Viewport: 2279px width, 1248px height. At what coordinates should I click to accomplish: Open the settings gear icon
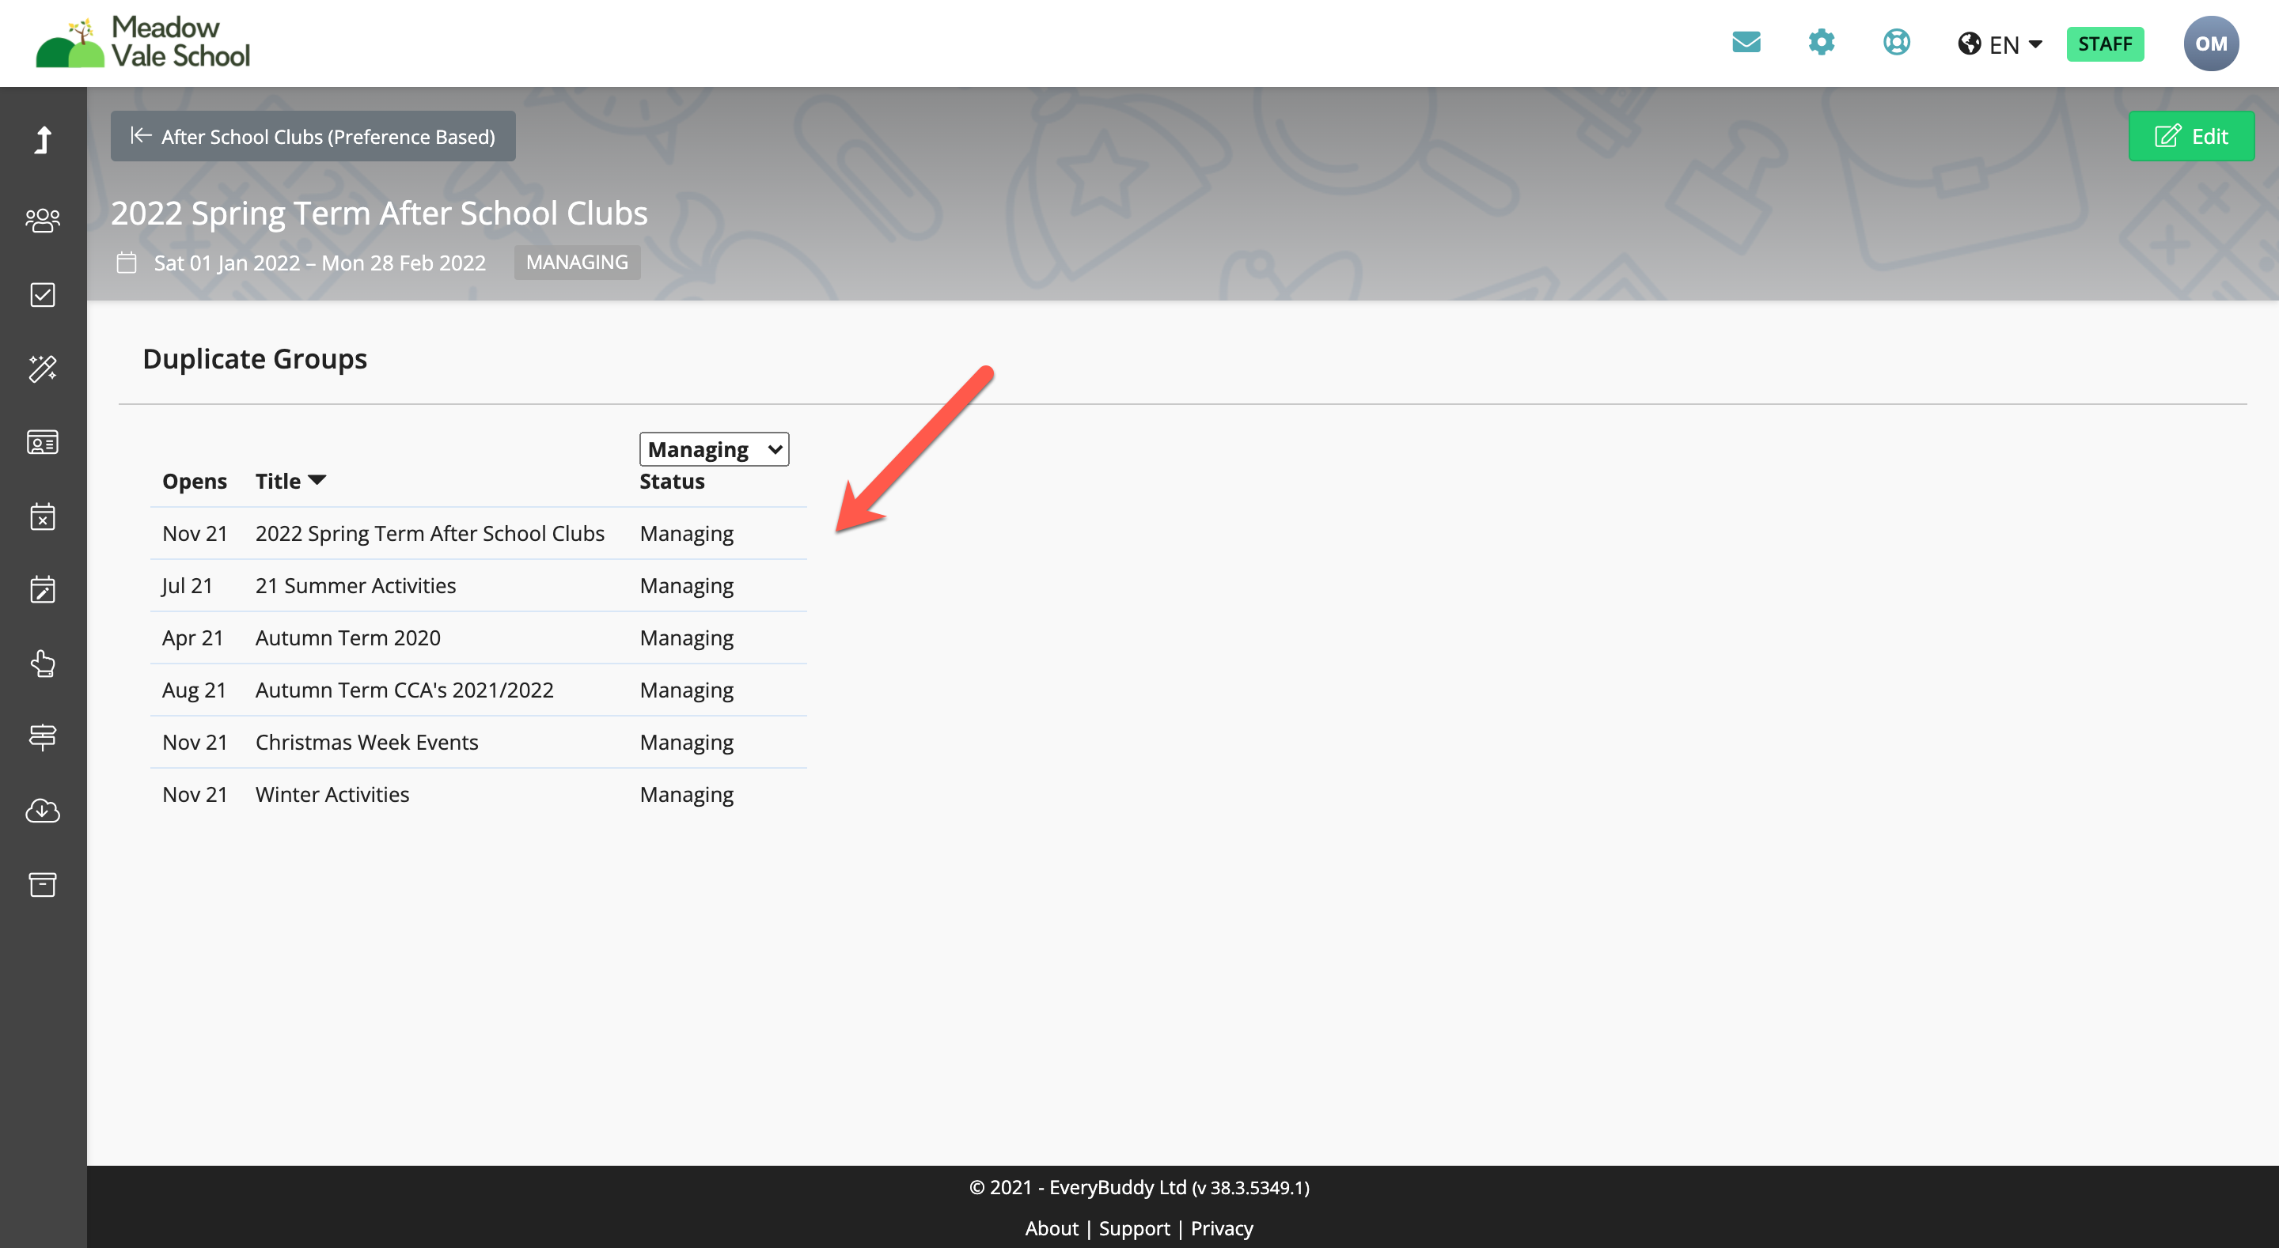(x=1821, y=43)
